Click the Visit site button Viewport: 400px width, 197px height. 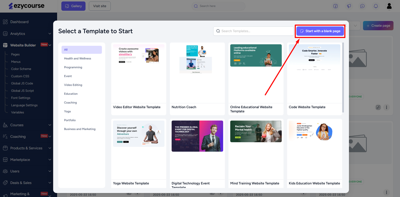point(100,6)
